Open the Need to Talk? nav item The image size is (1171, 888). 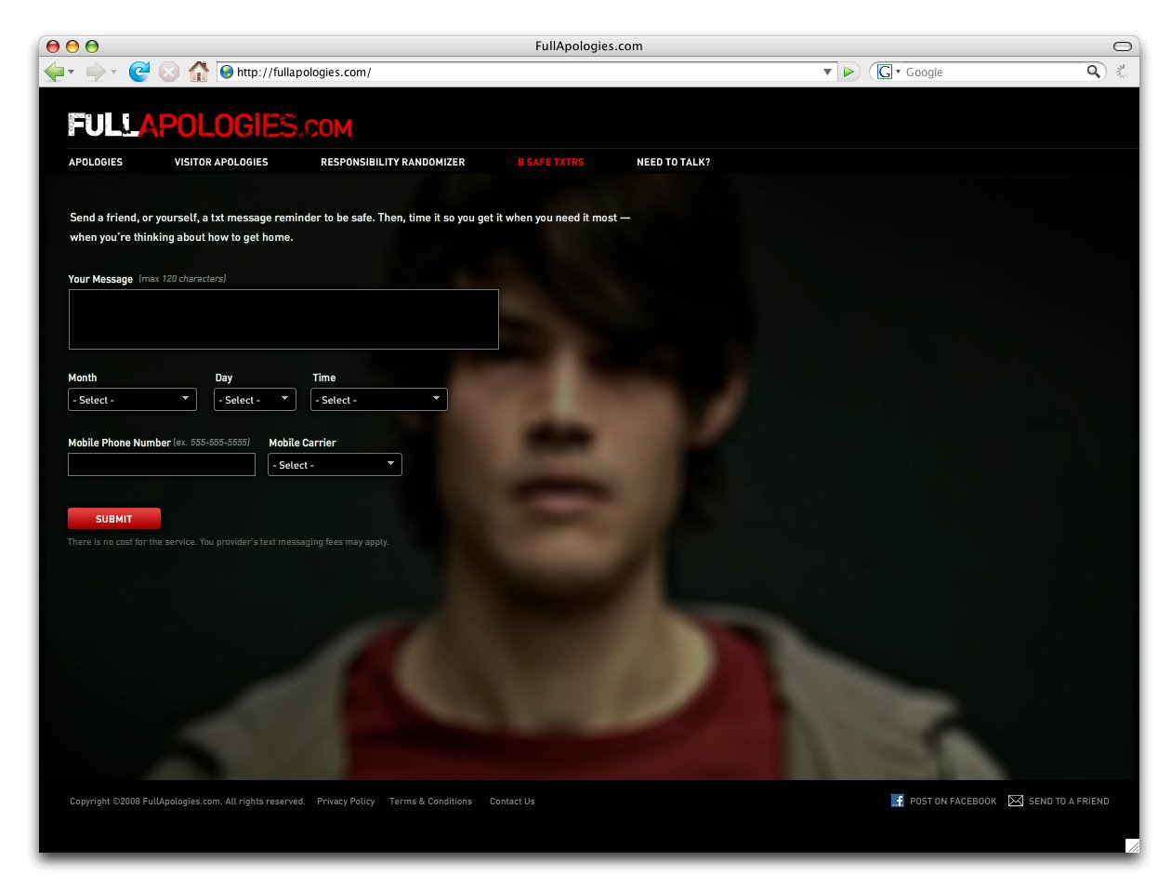[x=674, y=162]
